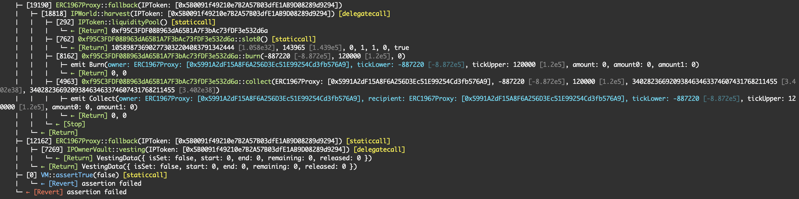
Task: Click the VM::assertTrue(false) call
Action: pyautogui.click(x=80, y=175)
